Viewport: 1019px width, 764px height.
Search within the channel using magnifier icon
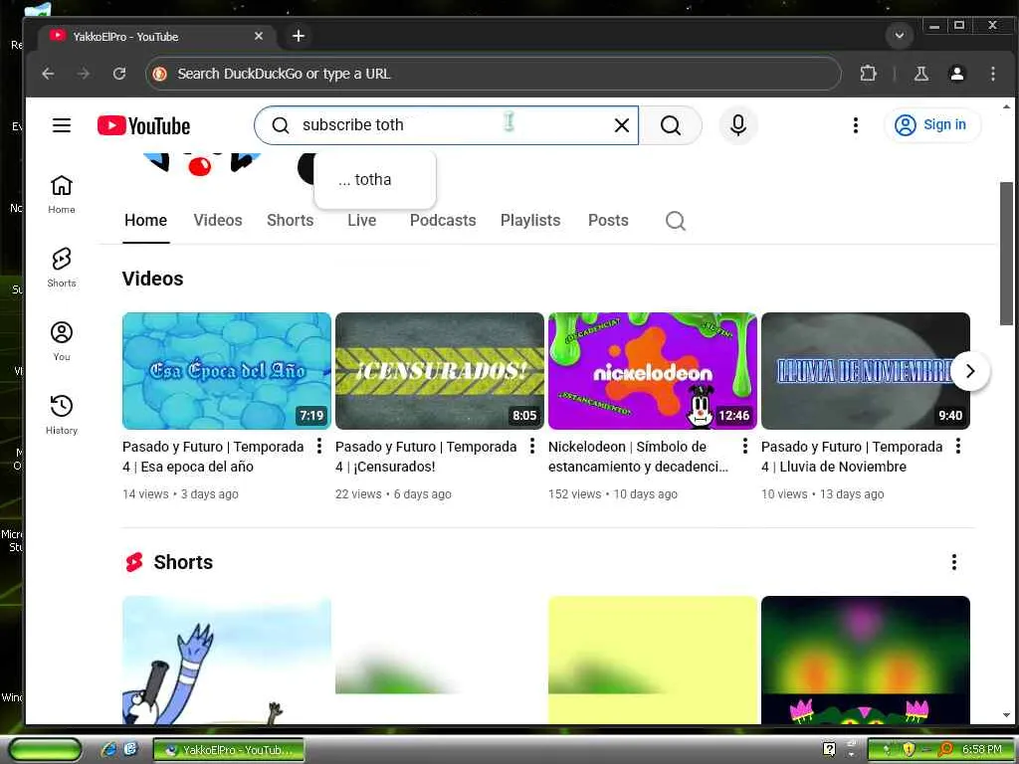pyautogui.click(x=676, y=221)
